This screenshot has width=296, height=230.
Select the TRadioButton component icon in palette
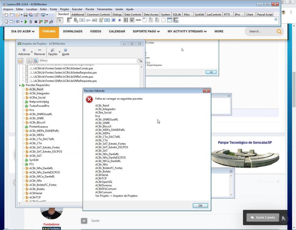pos(120,20)
